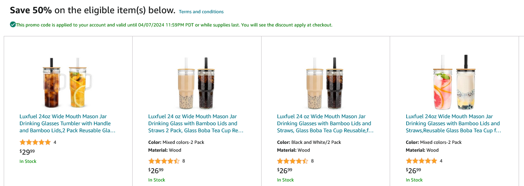The image size is (524, 186).
Task: Click the $26.99 price of the Black and White/2 Pack item
Action: click(x=285, y=170)
